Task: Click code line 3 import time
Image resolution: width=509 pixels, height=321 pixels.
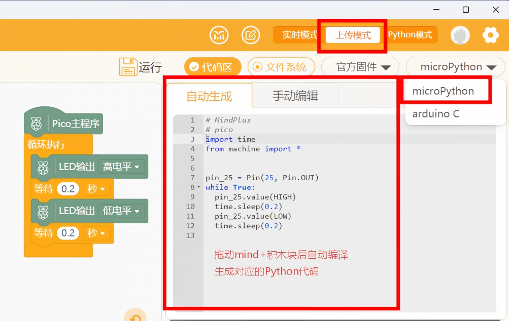Action: 230,139
